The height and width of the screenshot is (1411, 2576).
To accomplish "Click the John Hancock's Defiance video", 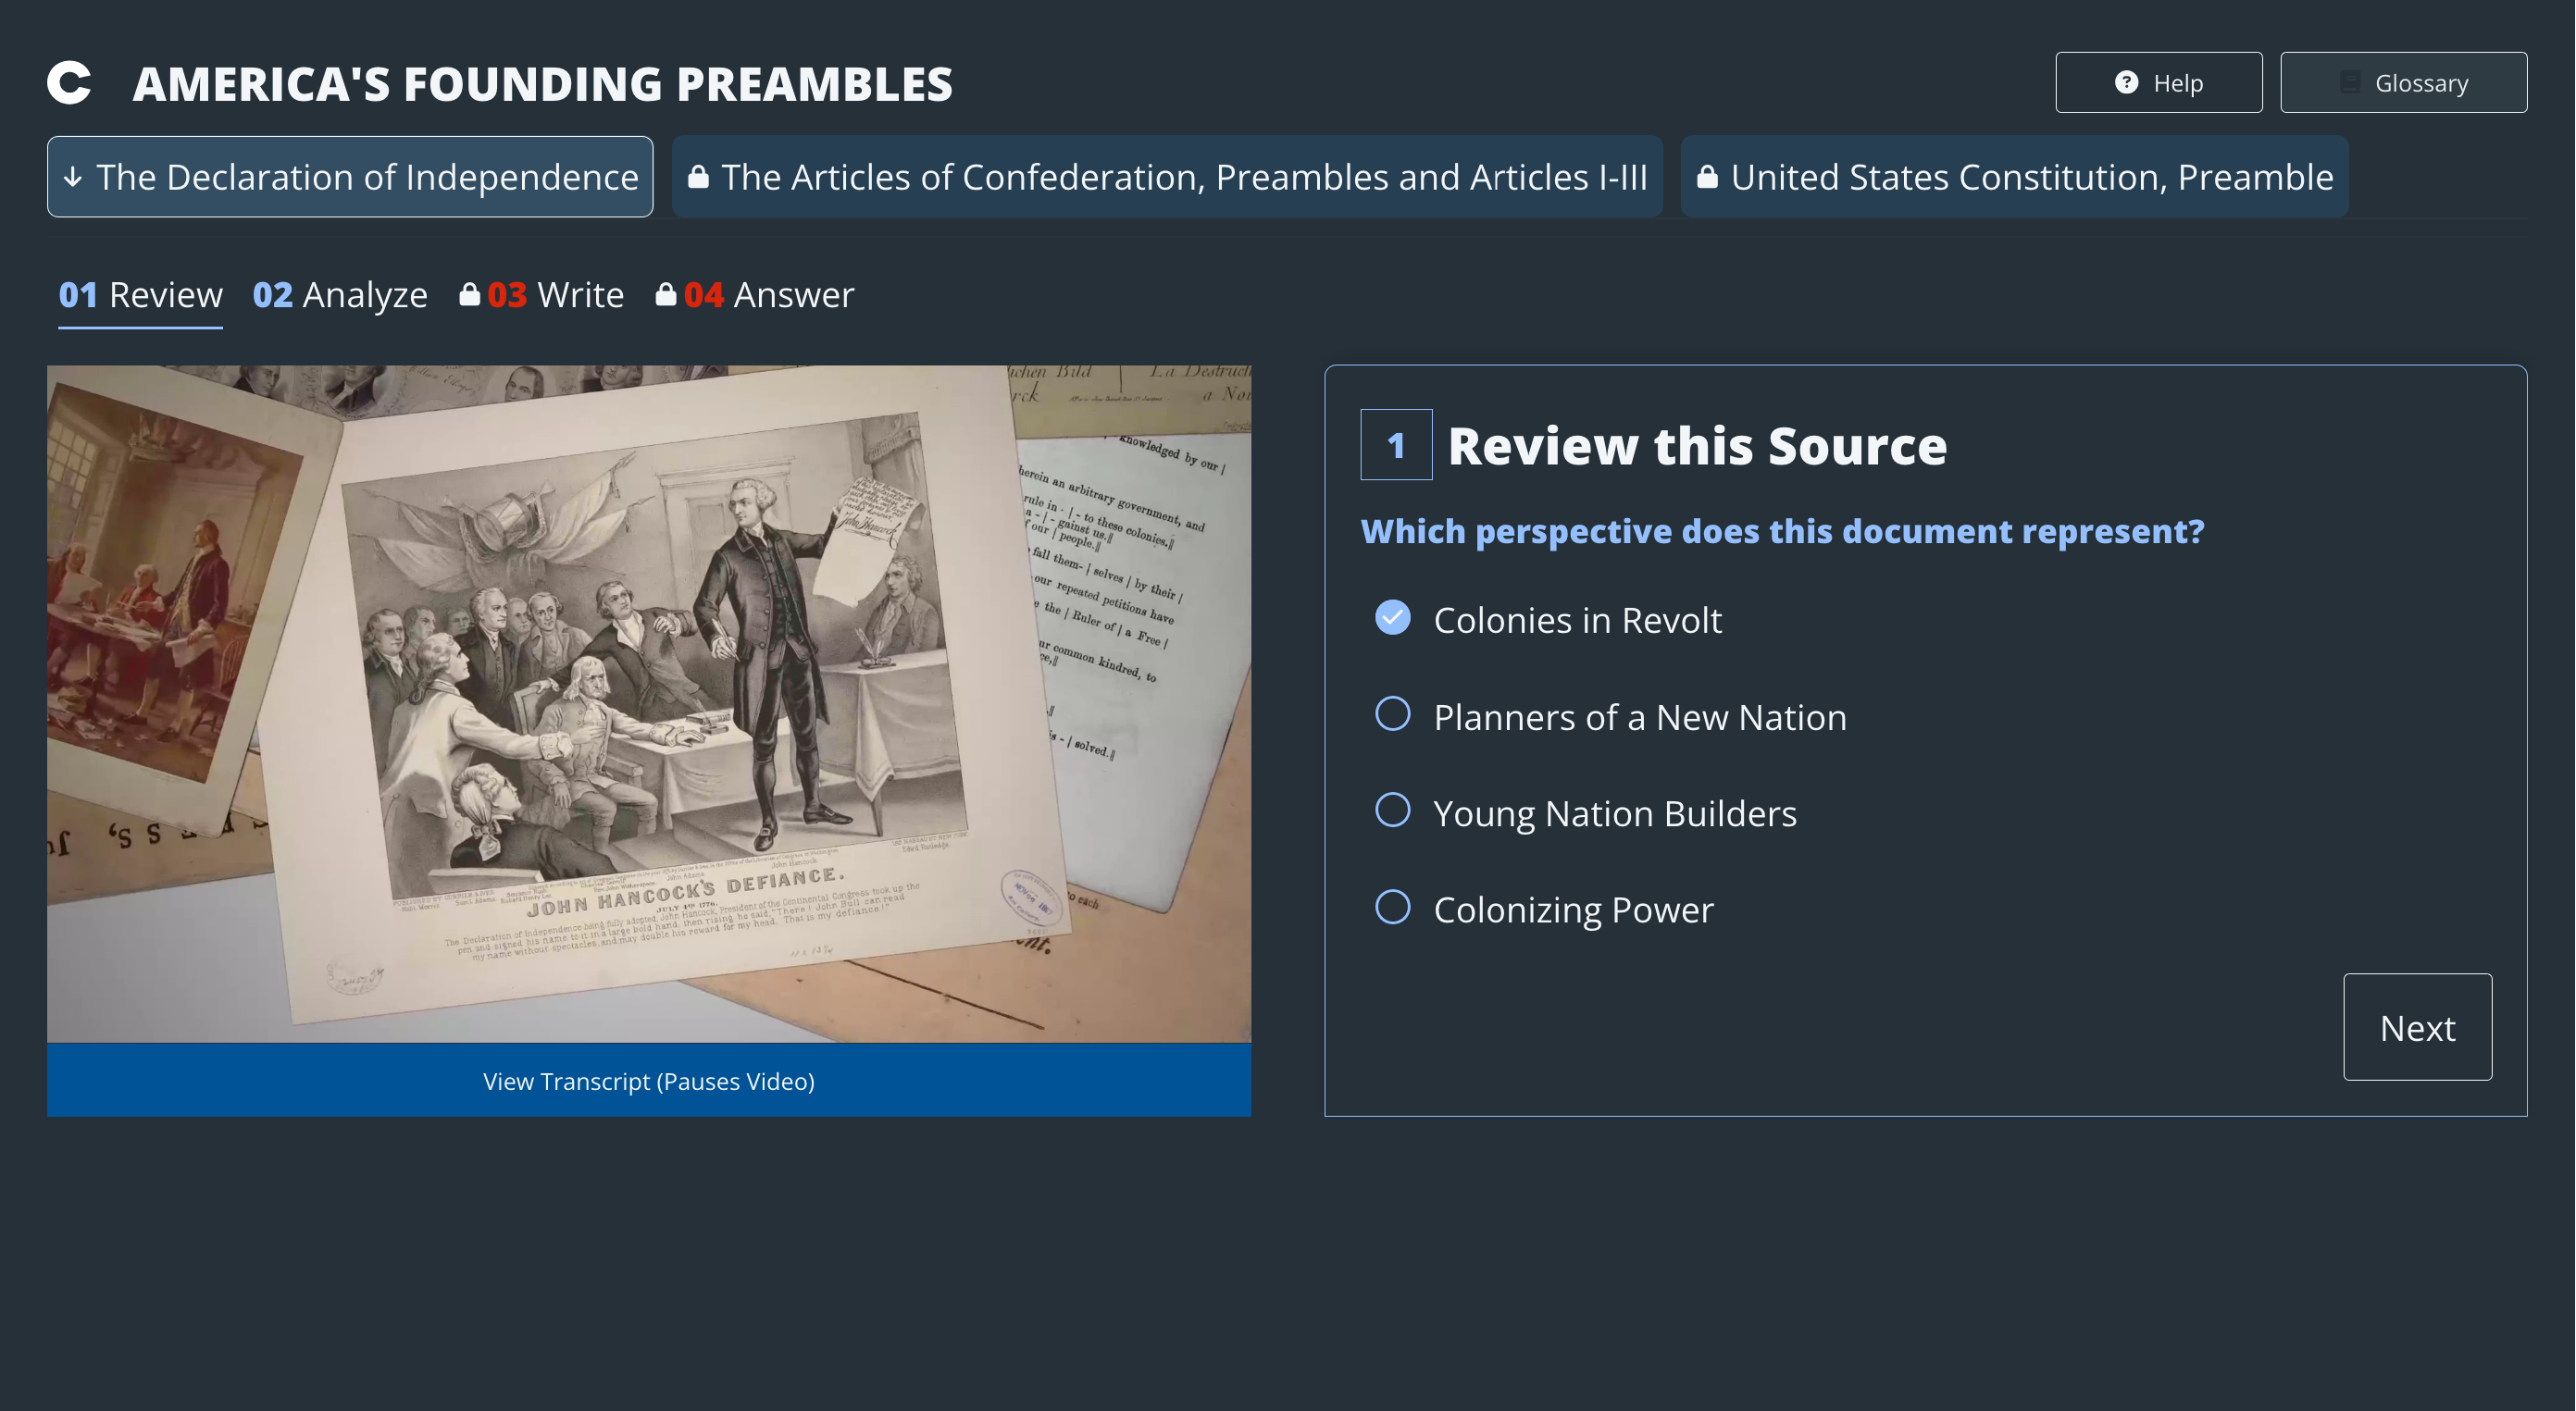I will (649, 703).
